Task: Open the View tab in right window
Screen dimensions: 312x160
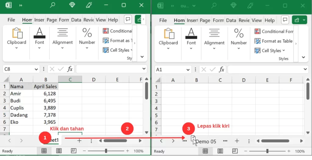Action: tap(257, 20)
